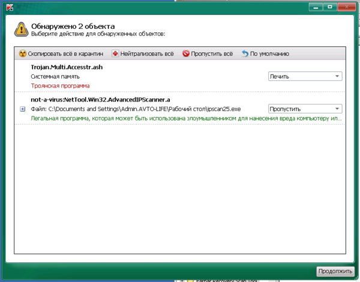360x282 pixels.
Task: Open the Лечить action dropdown
Action: point(305,76)
